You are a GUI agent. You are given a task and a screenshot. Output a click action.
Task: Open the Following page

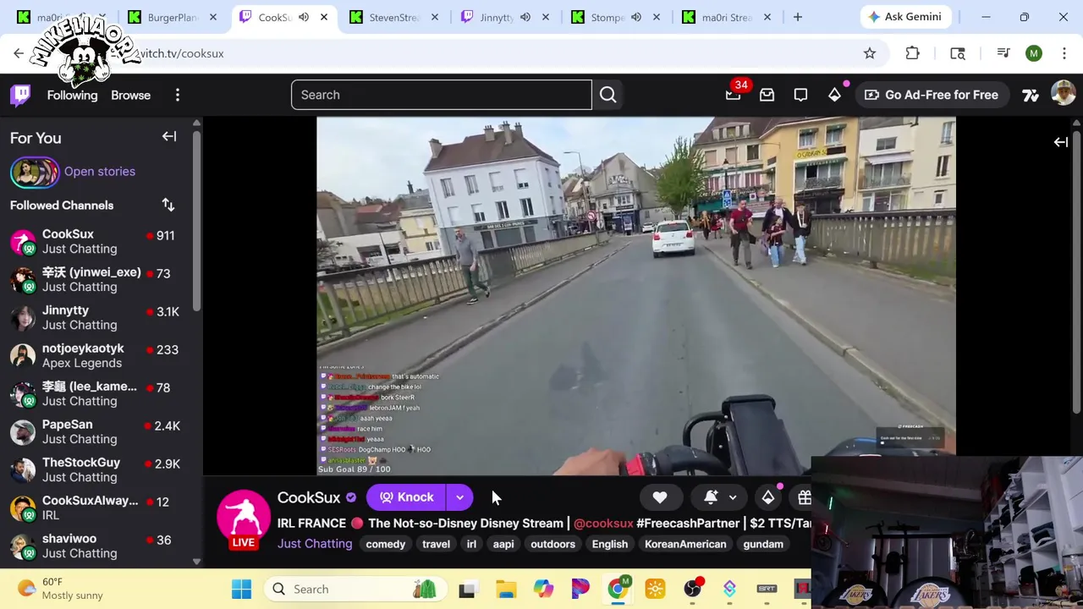pos(72,95)
